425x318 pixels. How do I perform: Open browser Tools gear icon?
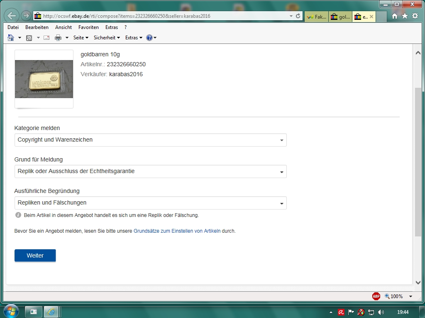click(415, 16)
